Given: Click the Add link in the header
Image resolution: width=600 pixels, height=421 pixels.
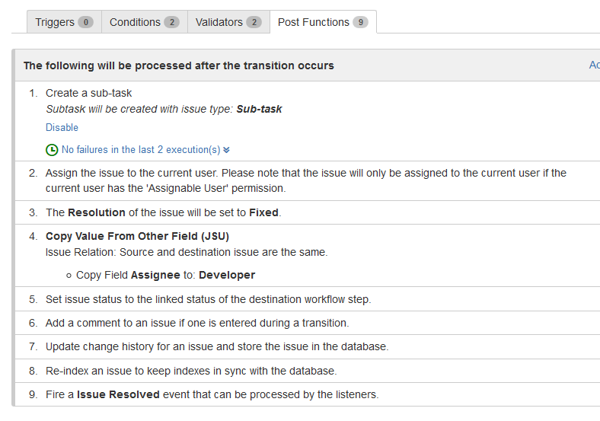Looking at the screenshot, I should point(594,65).
